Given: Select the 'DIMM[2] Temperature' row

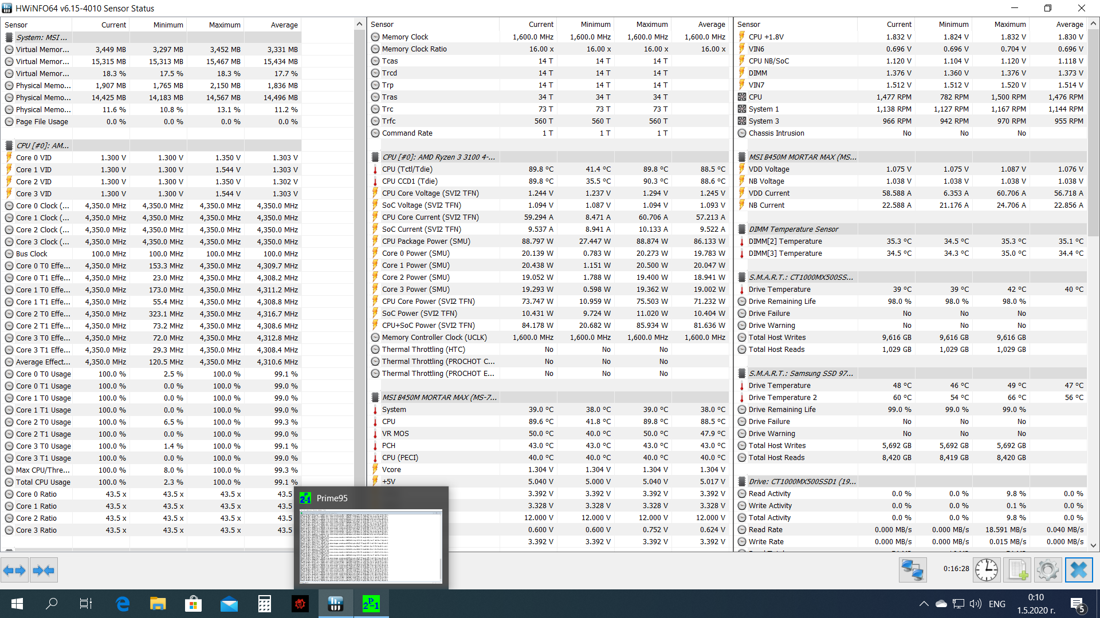Looking at the screenshot, I should tap(910, 241).
